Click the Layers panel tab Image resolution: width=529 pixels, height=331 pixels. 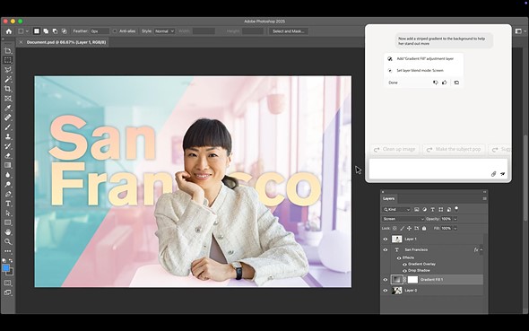tap(388, 199)
